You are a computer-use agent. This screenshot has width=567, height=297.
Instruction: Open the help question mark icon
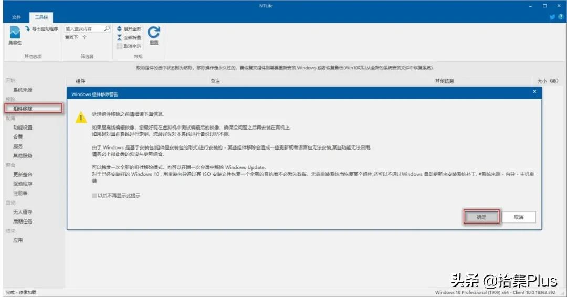[x=560, y=17]
